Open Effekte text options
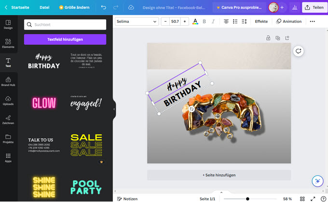The image size is (328, 202). [x=261, y=21]
